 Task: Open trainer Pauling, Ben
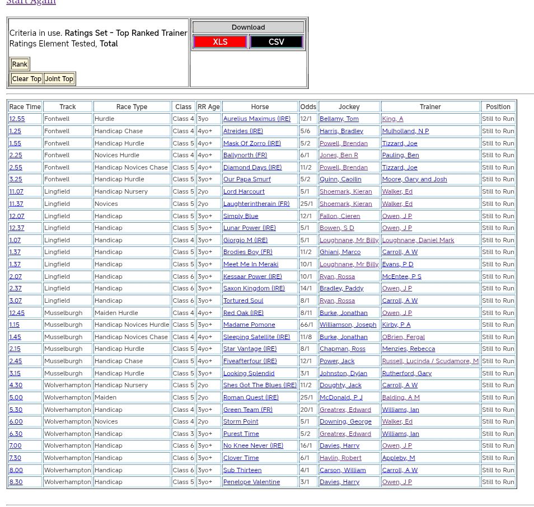pyautogui.click(x=400, y=155)
